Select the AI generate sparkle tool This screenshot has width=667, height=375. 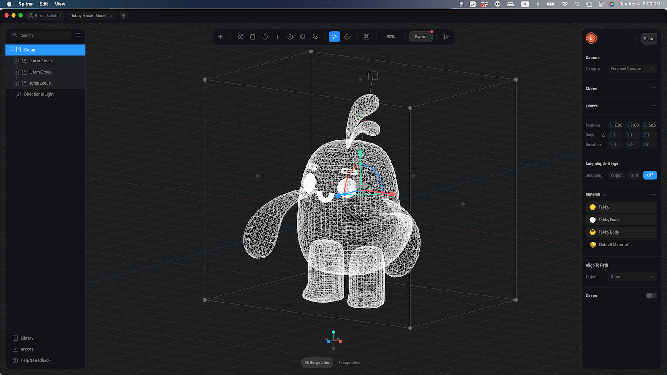click(240, 37)
